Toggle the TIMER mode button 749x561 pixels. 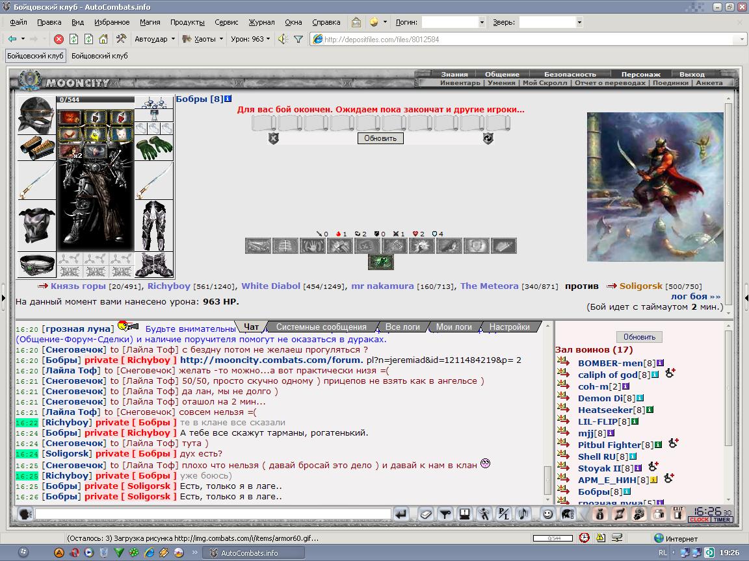[x=721, y=519]
